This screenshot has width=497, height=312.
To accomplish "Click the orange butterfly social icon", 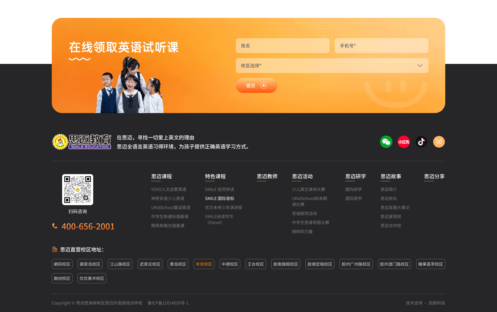I will tap(439, 142).
